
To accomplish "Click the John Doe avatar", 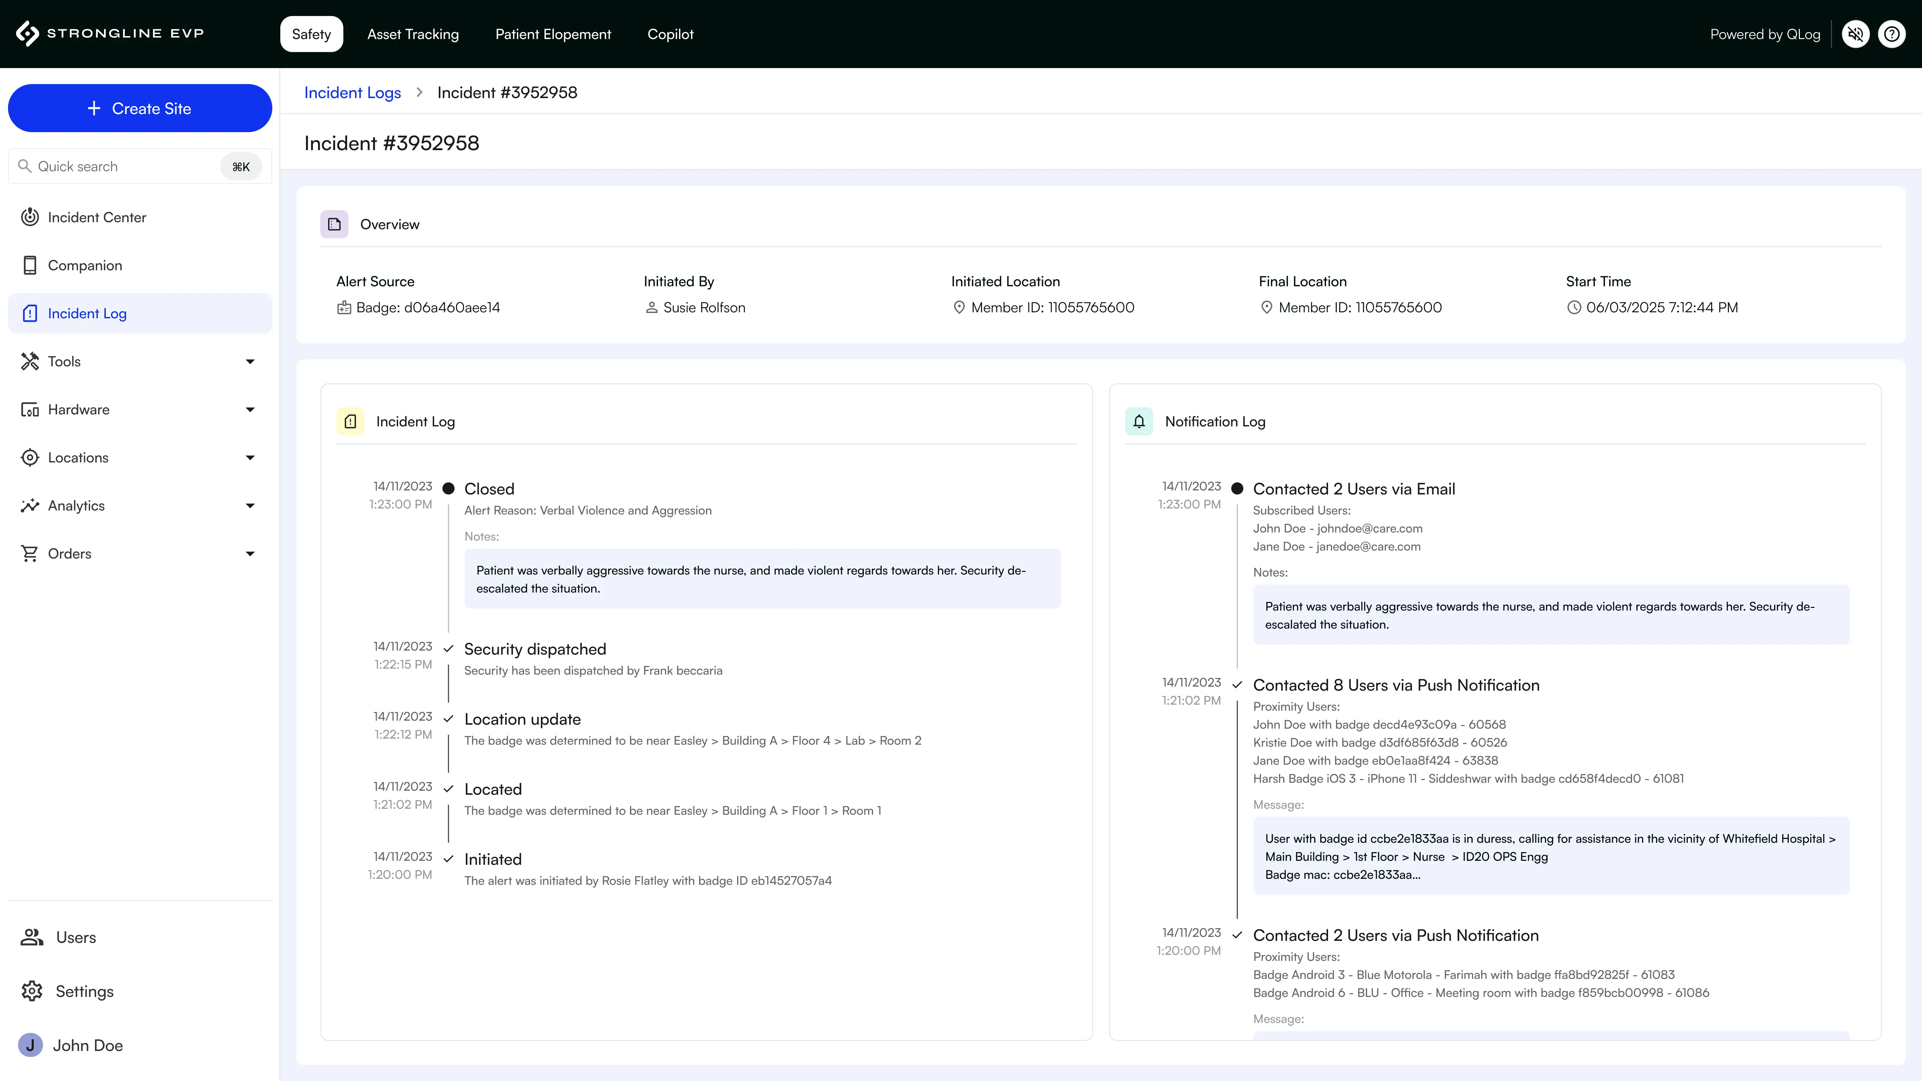I will pos(31,1045).
